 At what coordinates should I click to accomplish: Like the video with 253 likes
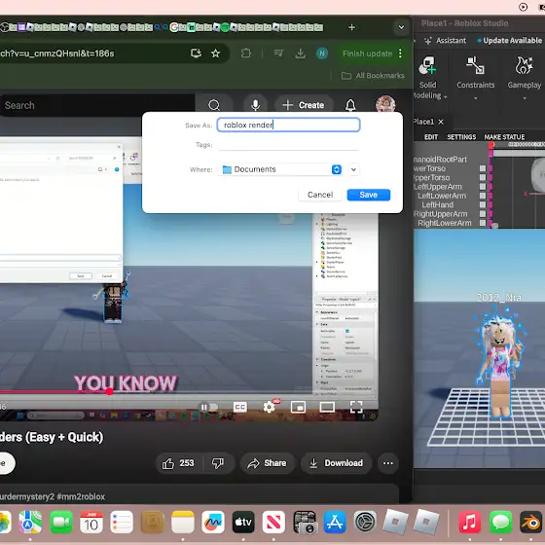click(x=178, y=463)
